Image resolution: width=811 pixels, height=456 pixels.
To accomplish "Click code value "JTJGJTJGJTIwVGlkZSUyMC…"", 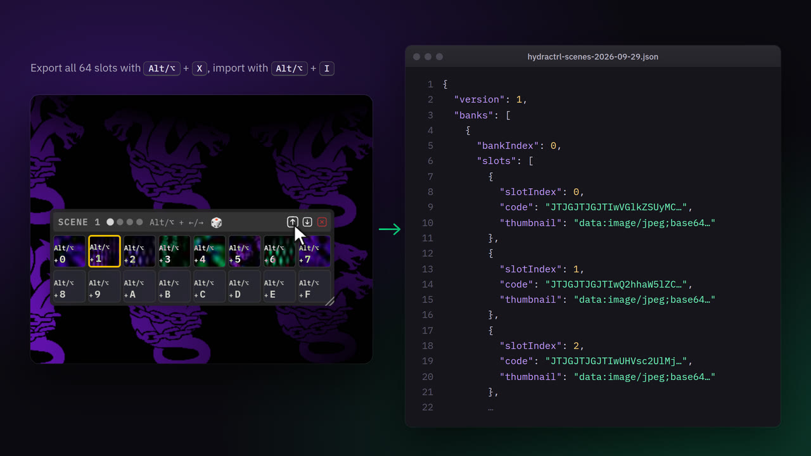I will click(x=616, y=207).
